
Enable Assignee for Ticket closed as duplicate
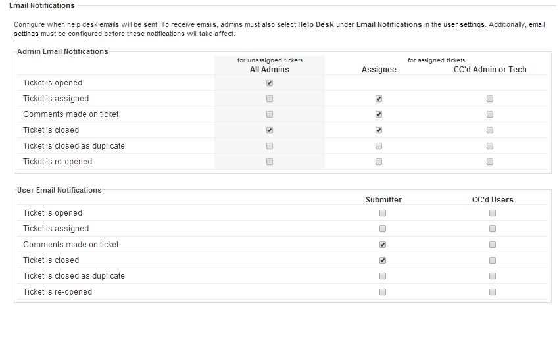tap(379, 146)
